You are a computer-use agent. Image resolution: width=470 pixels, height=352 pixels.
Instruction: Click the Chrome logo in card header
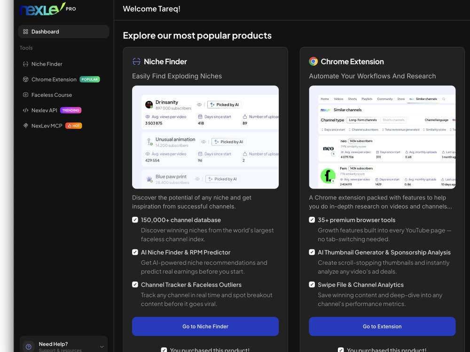click(x=313, y=61)
